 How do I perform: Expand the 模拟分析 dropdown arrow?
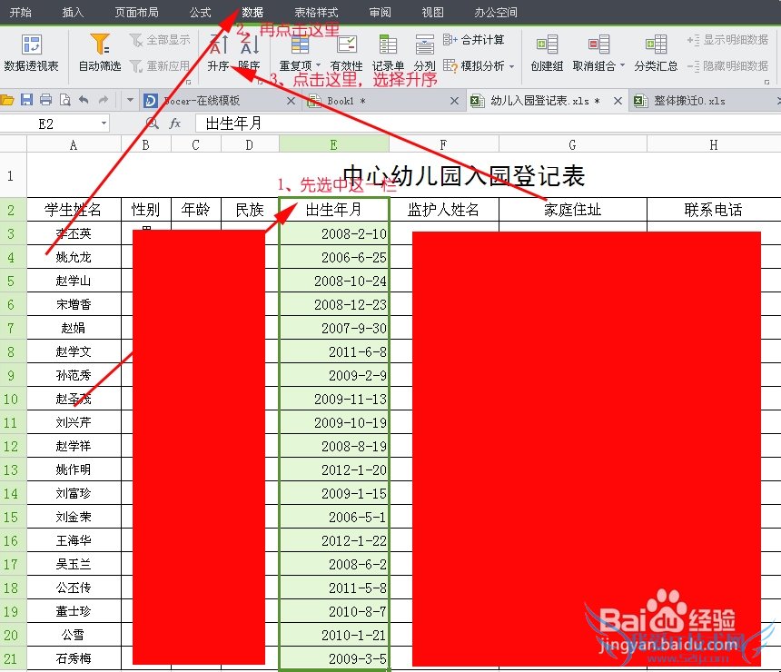click(511, 65)
